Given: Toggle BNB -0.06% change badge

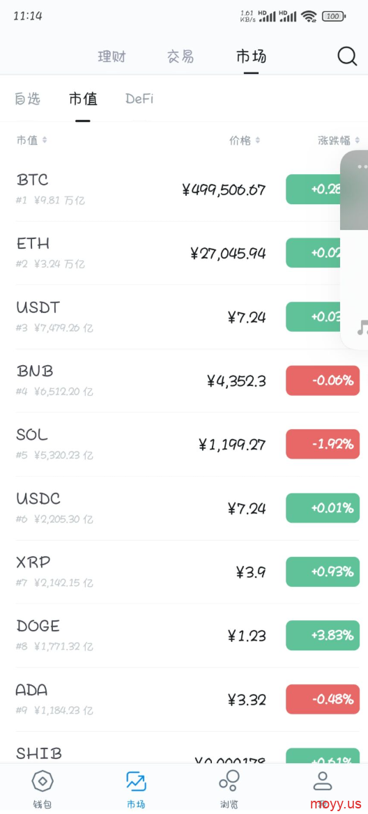Looking at the screenshot, I should [x=323, y=381].
